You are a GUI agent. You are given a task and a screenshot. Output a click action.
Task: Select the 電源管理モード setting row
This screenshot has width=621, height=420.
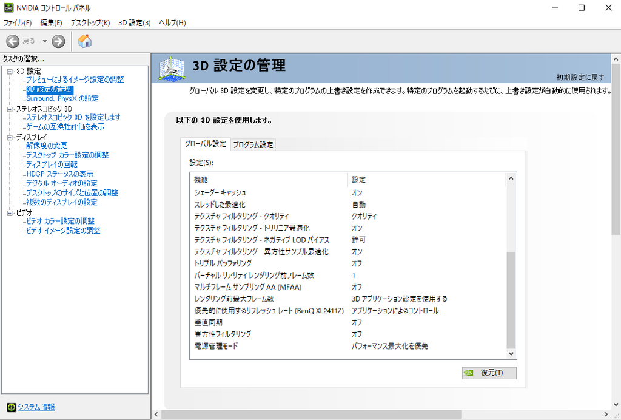click(347, 346)
